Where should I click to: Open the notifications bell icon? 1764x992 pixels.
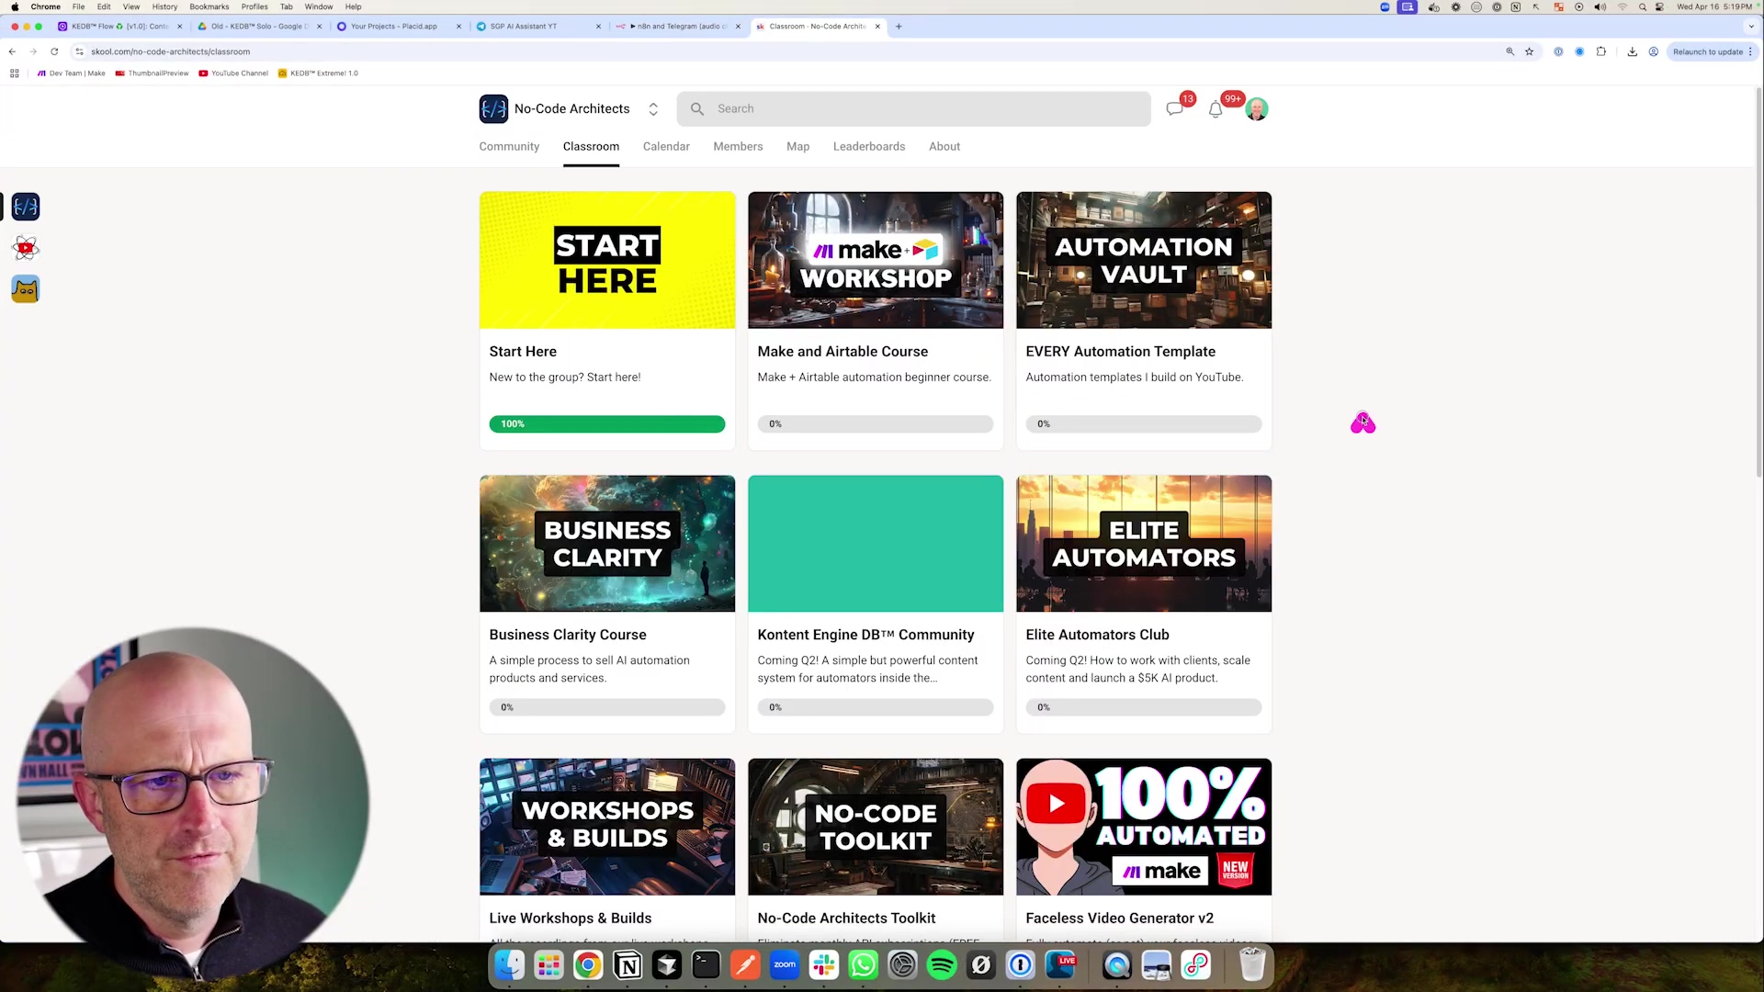(1216, 109)
